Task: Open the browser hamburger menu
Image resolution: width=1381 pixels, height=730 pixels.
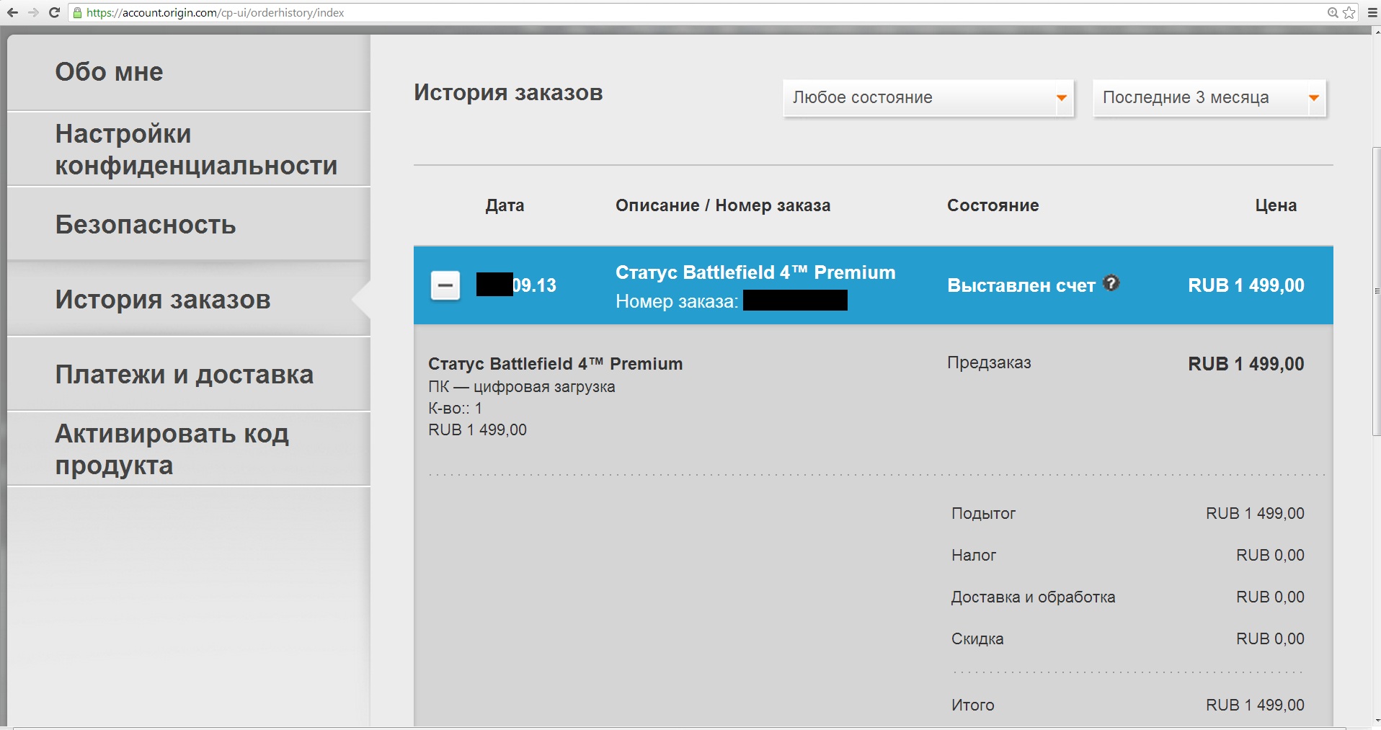Action: tap(1372, 12)
